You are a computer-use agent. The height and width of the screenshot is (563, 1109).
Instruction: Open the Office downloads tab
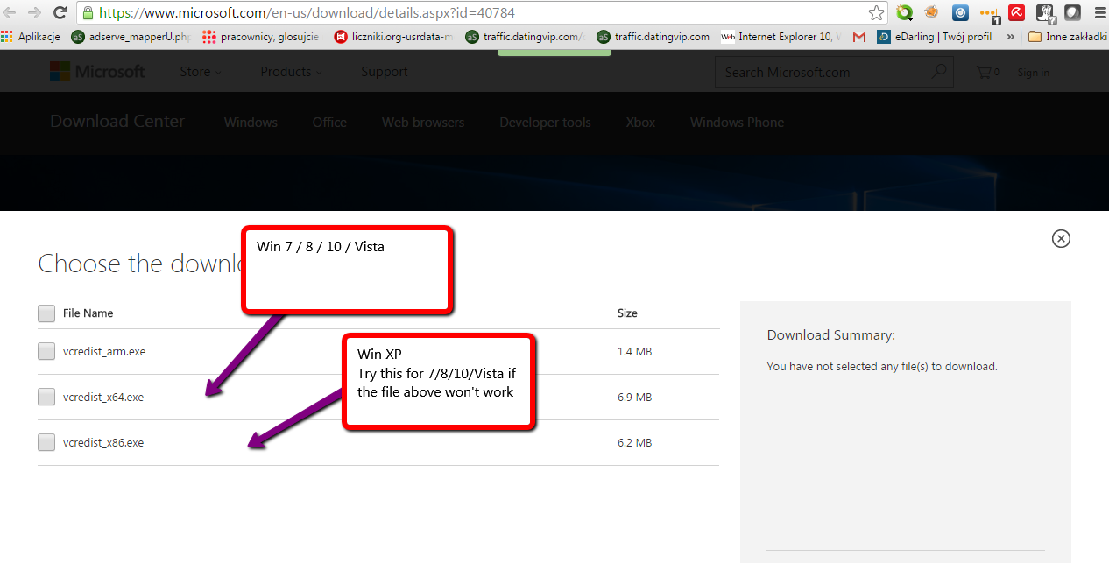tap(329, 123)
